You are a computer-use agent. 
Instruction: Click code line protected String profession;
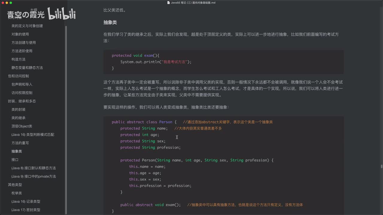click(x=151, y=148)
